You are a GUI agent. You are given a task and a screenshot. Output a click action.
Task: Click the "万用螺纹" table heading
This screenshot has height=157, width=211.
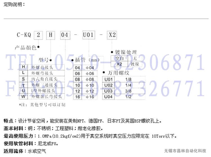coord(120,73)
